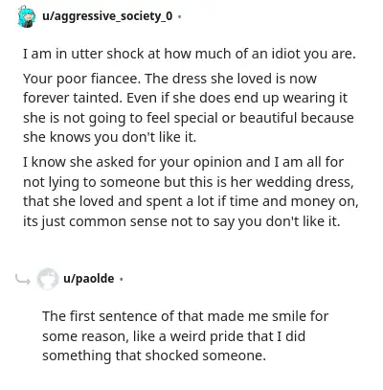Click the reply thread arrow icon

click(23, 280)
